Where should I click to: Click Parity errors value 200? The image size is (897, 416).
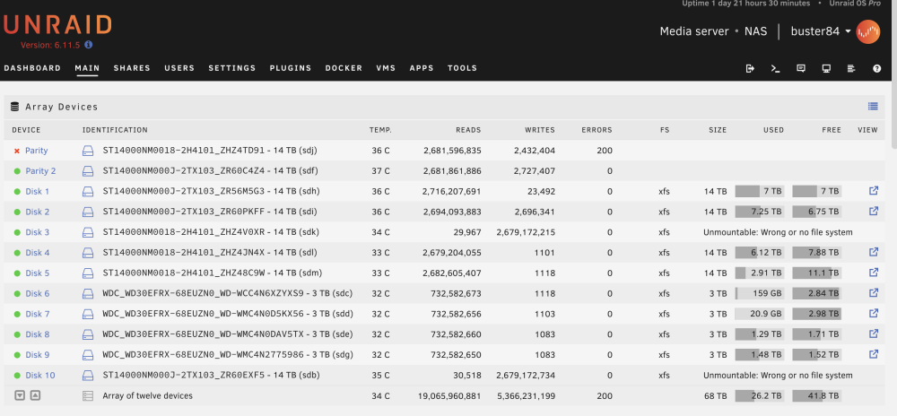click(604, 151)
